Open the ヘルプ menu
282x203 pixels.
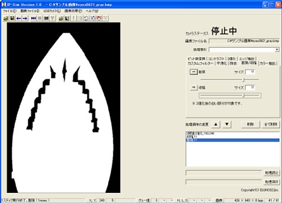click(92, 11)
